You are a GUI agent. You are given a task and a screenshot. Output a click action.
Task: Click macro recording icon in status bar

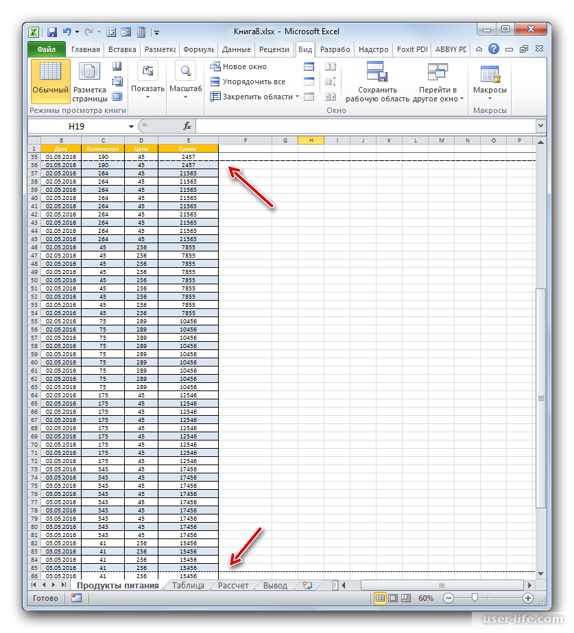(x=76, y=598)
